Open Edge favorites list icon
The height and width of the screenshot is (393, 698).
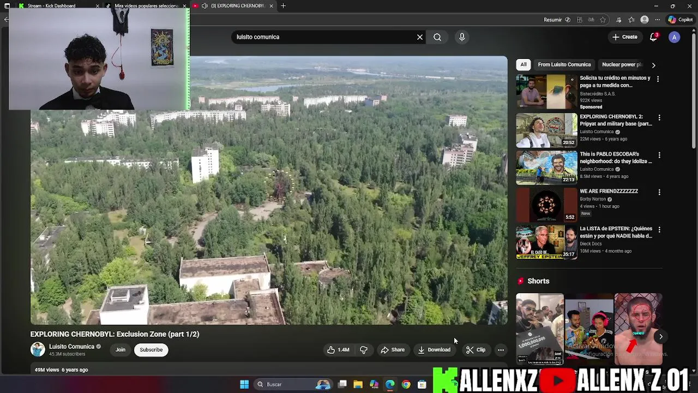[631, 20]
